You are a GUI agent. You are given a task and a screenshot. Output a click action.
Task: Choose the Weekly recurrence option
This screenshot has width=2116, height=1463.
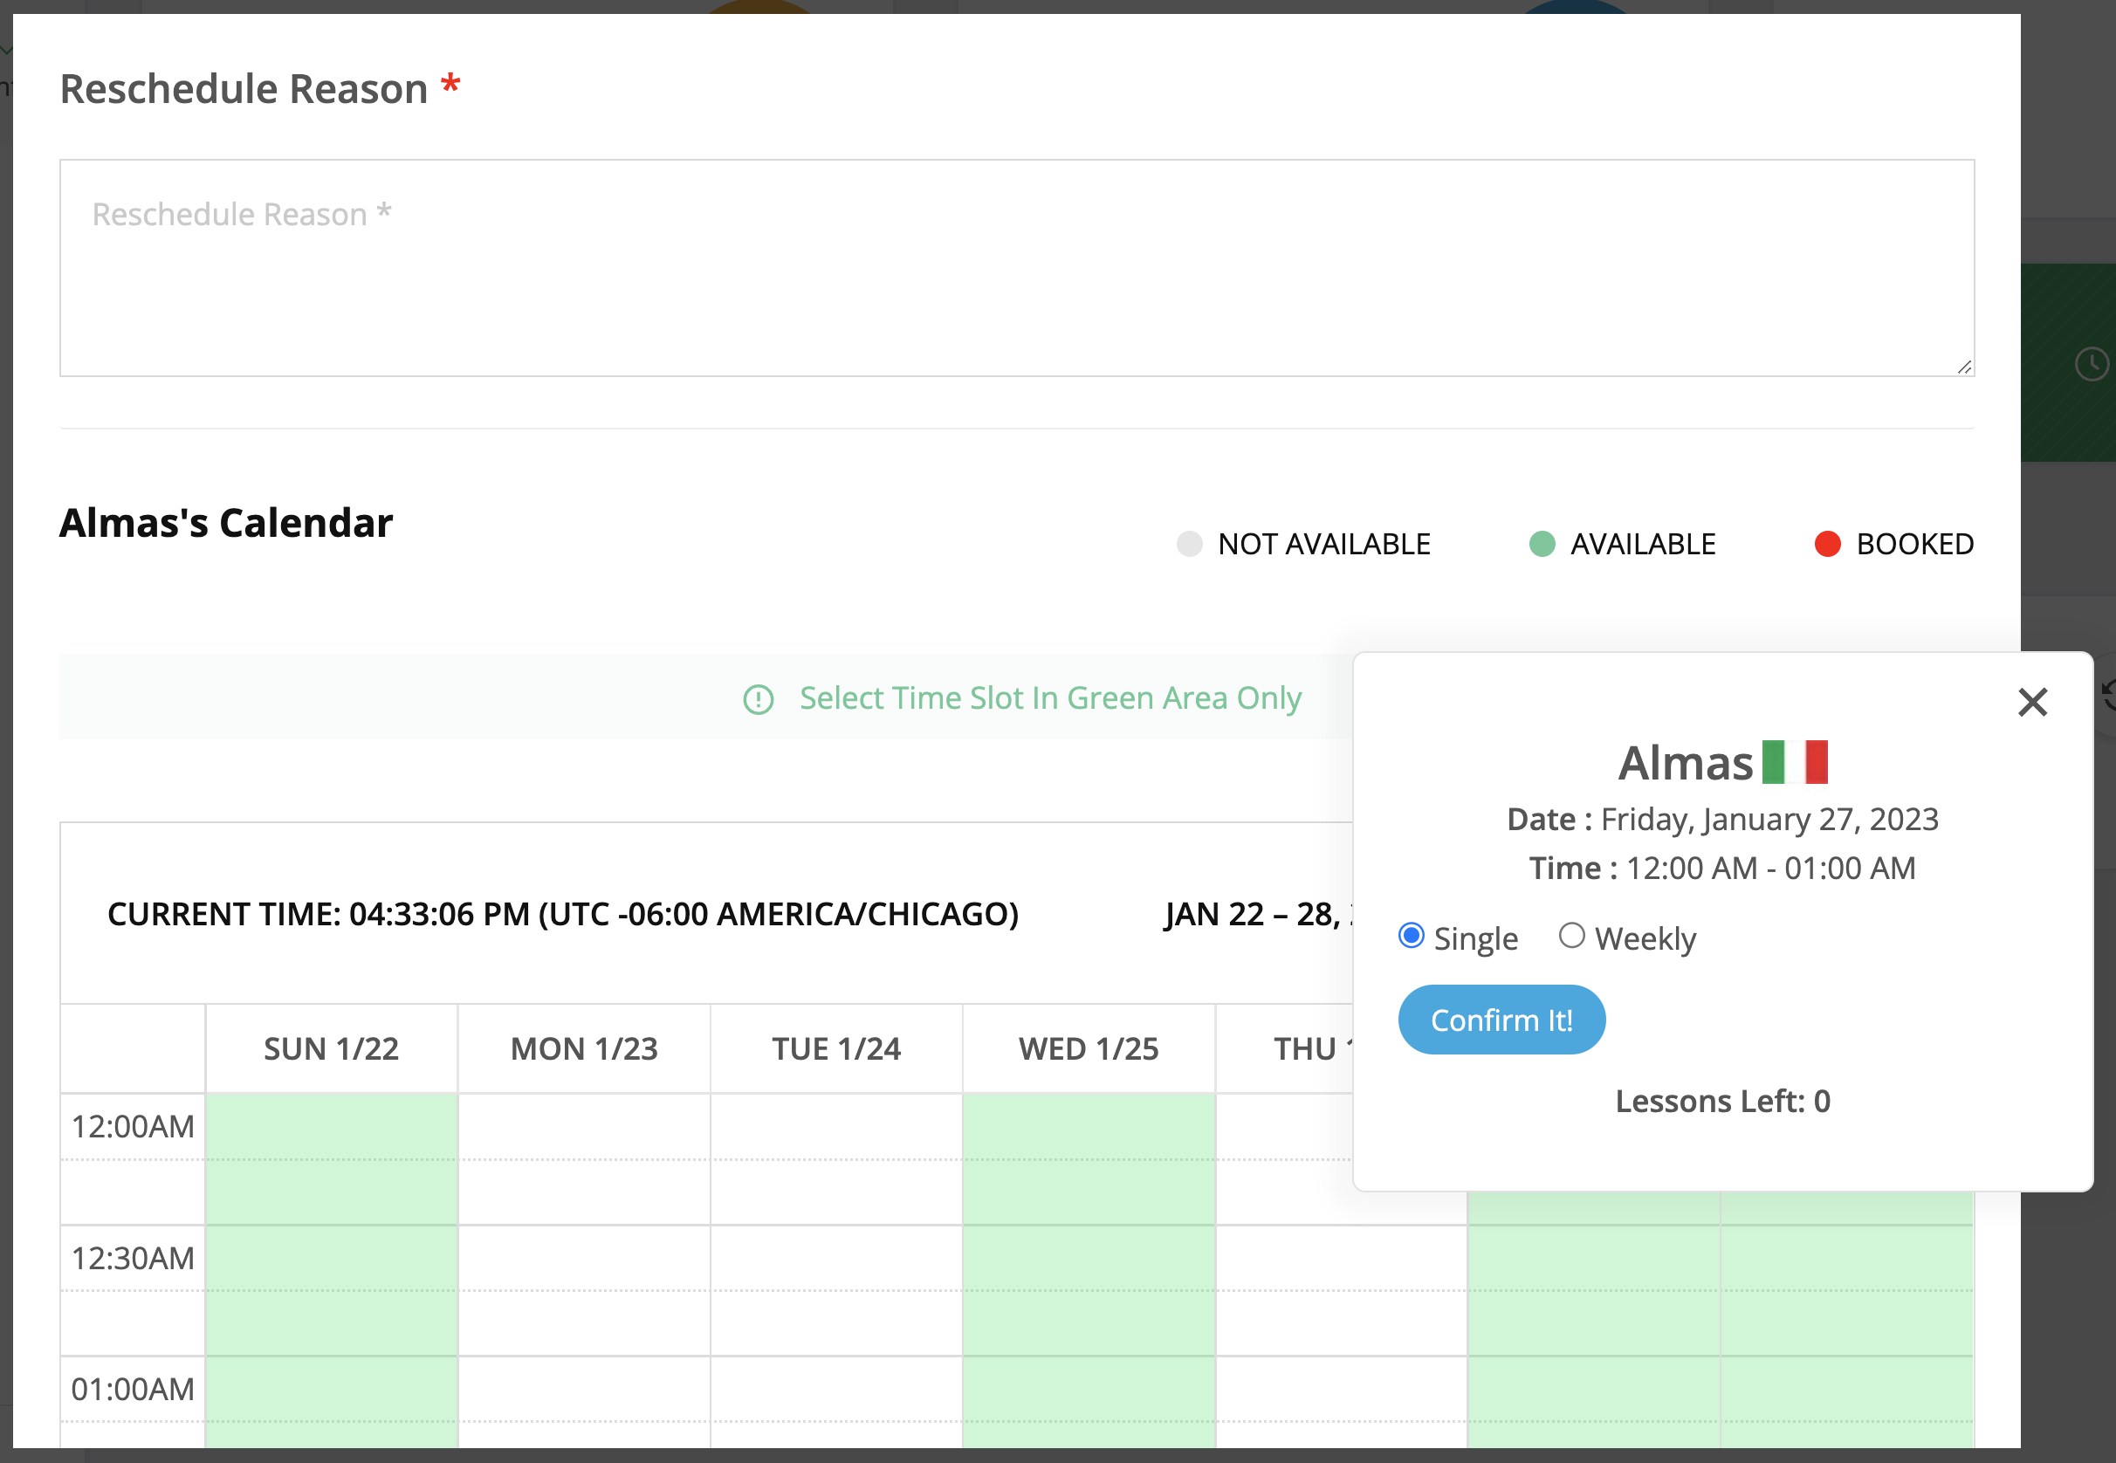[x=1571, y=936]
